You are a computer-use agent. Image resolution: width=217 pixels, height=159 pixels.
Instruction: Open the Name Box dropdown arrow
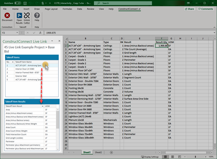(x=17, y=33)
